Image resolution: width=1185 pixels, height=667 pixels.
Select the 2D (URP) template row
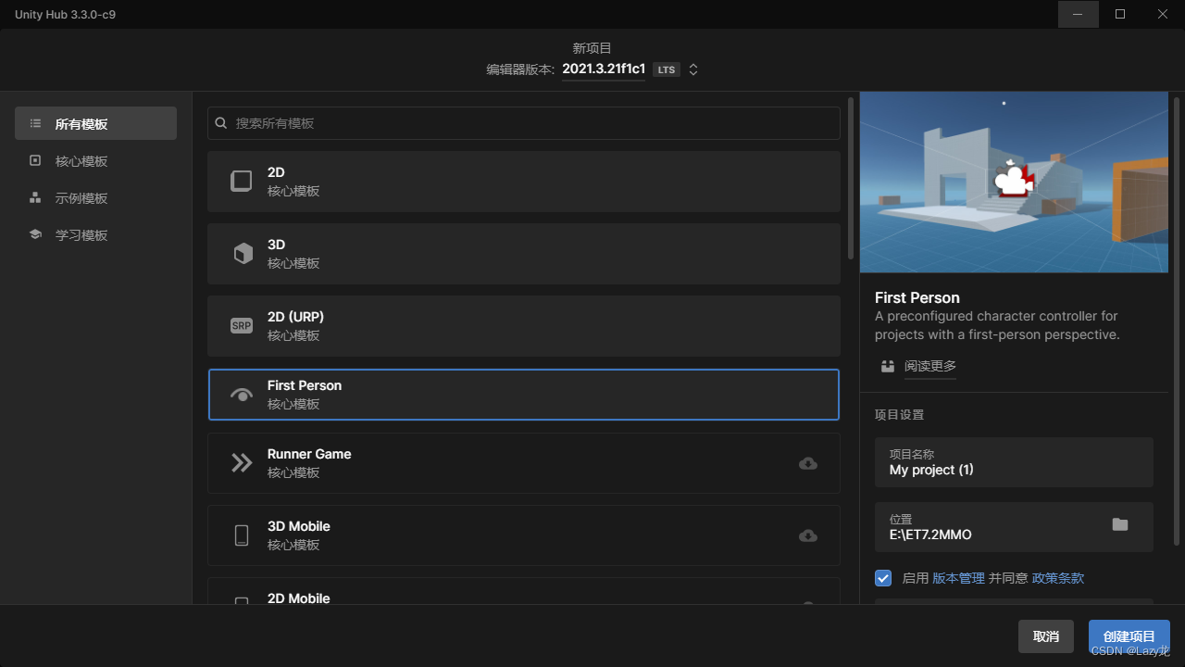pyautogui.click(x=524, y=326)
